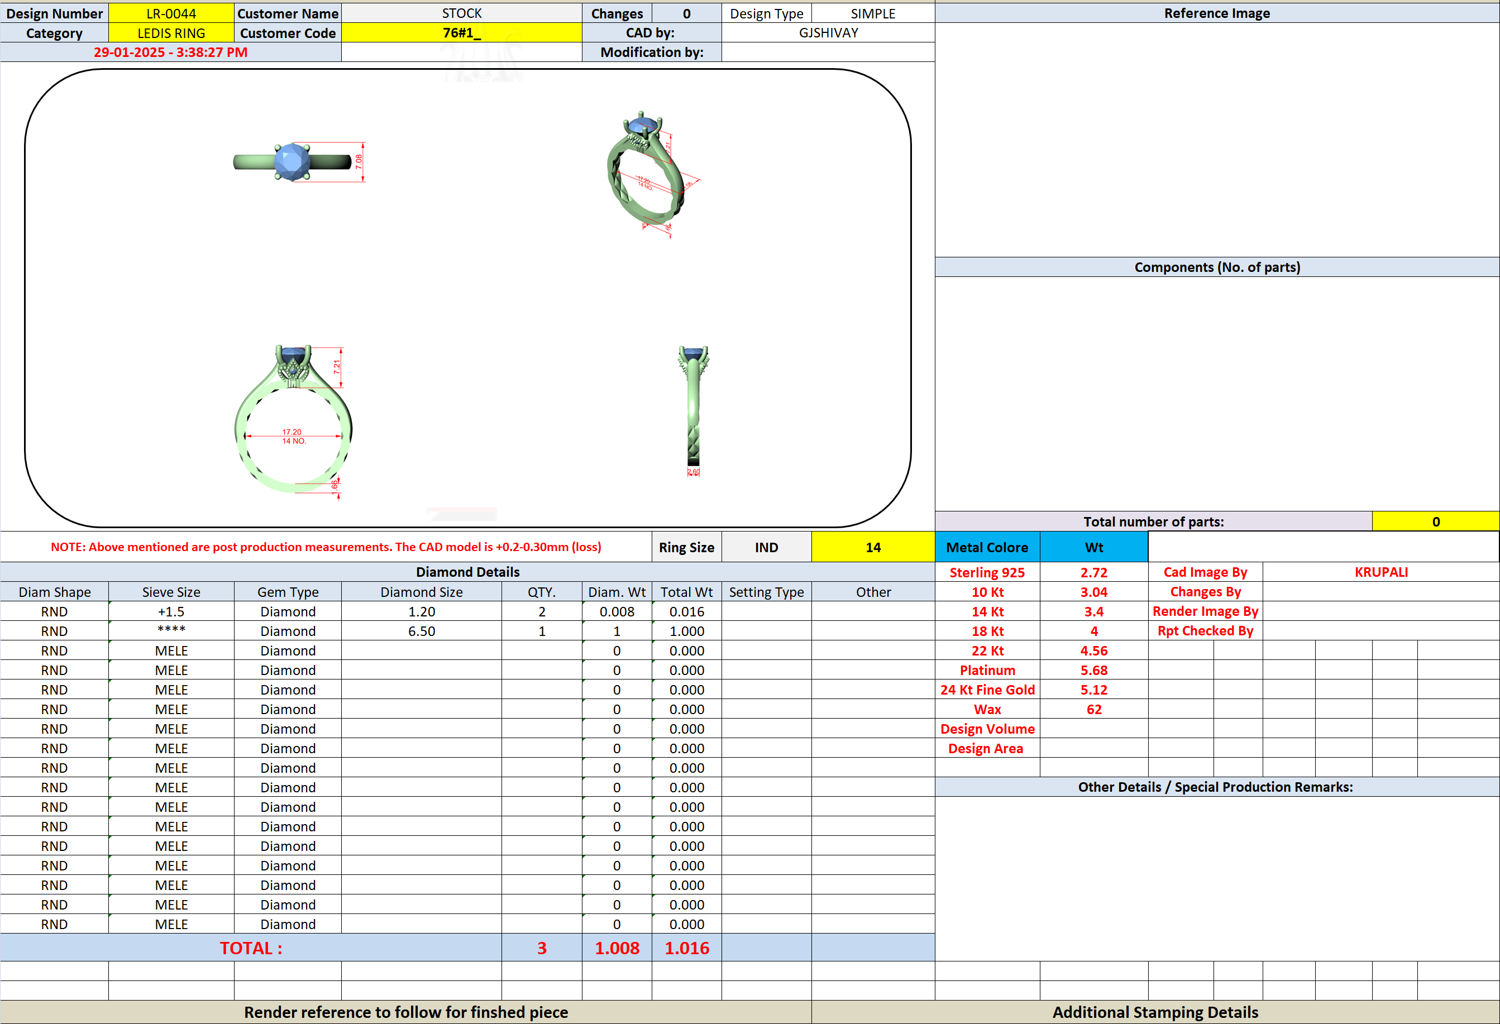Click the 24 Kt Fine Gold label
1500x1024 pixels.
987,690
